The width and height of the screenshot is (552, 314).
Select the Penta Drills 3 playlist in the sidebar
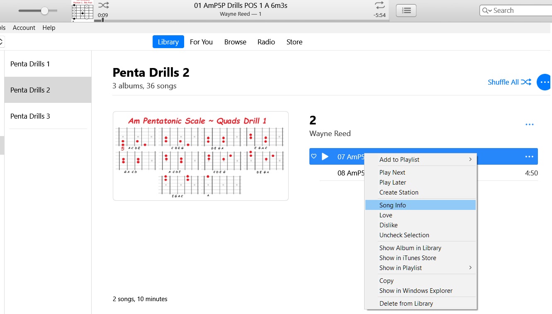[30, 116]
